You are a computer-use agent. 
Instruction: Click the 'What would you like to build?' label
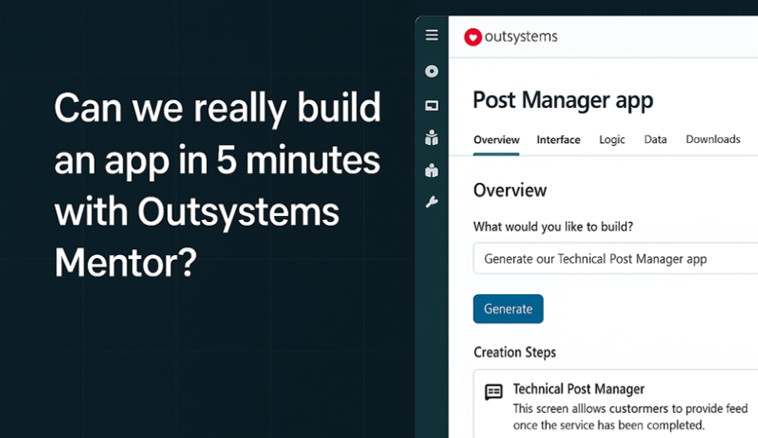(553, 227)
